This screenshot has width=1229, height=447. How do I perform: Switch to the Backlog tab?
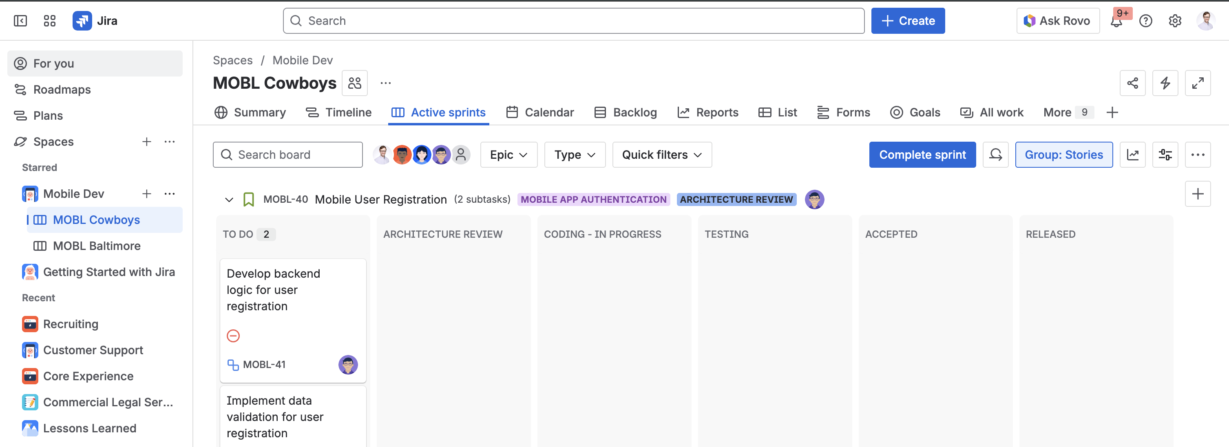pyautogui.click(x=625, y=112)
